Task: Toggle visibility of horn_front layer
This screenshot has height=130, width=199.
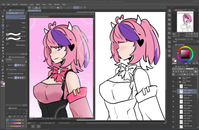Action: tap(173, 112)
